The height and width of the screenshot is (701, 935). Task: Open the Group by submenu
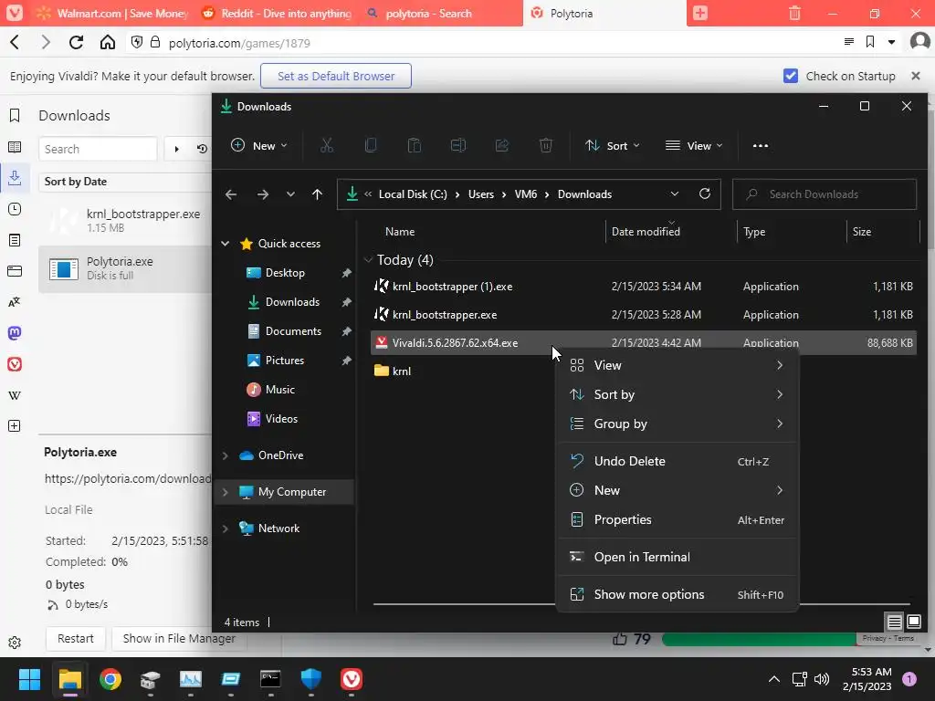click(x=677, y=424)
